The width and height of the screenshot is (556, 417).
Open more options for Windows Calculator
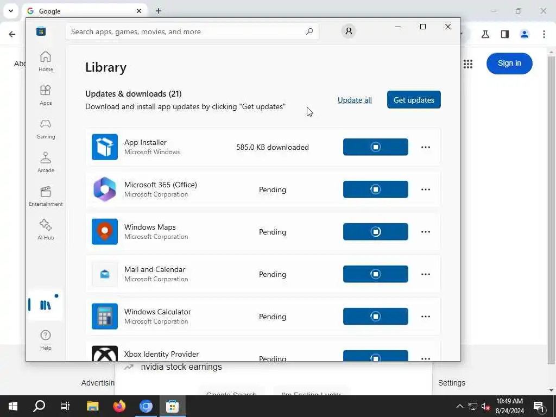click(426, 317)
